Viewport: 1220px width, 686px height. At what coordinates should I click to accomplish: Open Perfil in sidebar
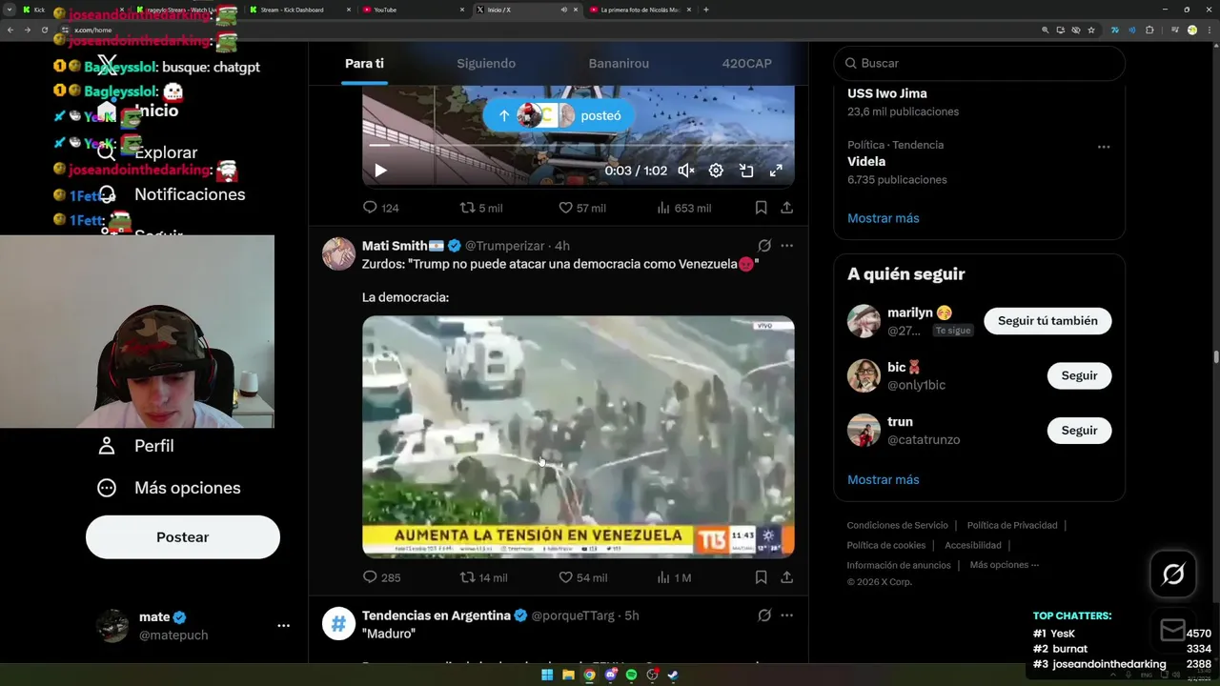point(135,446)
